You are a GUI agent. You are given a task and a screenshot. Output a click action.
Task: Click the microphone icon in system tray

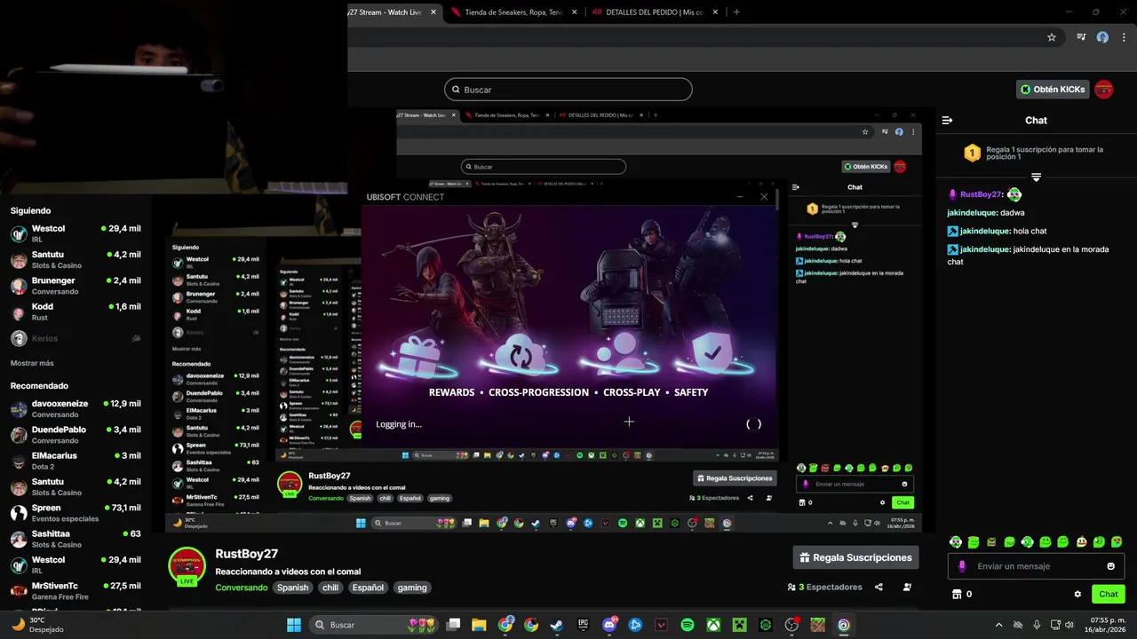point(1037,625)
